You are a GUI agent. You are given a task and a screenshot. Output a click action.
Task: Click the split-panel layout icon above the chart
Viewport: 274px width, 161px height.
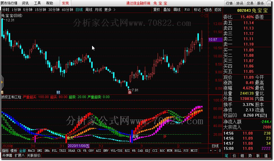[x=206, y=16]
